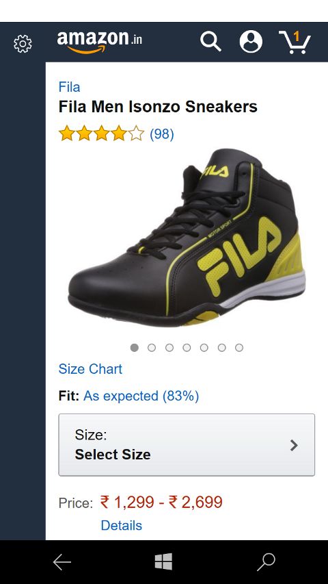Click the star rating bar
This screenshot has width=328, height=584.
101,134
